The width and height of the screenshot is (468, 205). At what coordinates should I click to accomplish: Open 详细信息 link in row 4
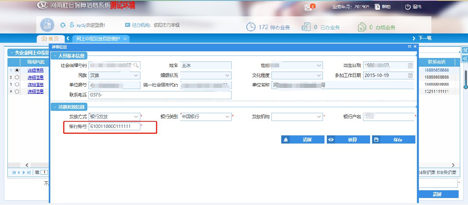pyautogui.click(x=35, y=91)
